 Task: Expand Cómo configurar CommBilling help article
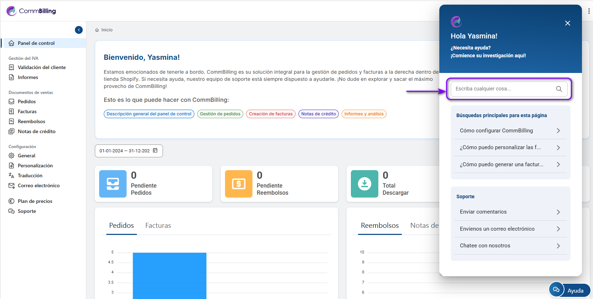(510, 131)
